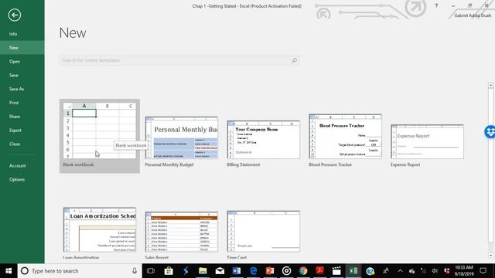Screen dimensions: 495x278
Task: Open the Billing Statement template
Action: 263,139
